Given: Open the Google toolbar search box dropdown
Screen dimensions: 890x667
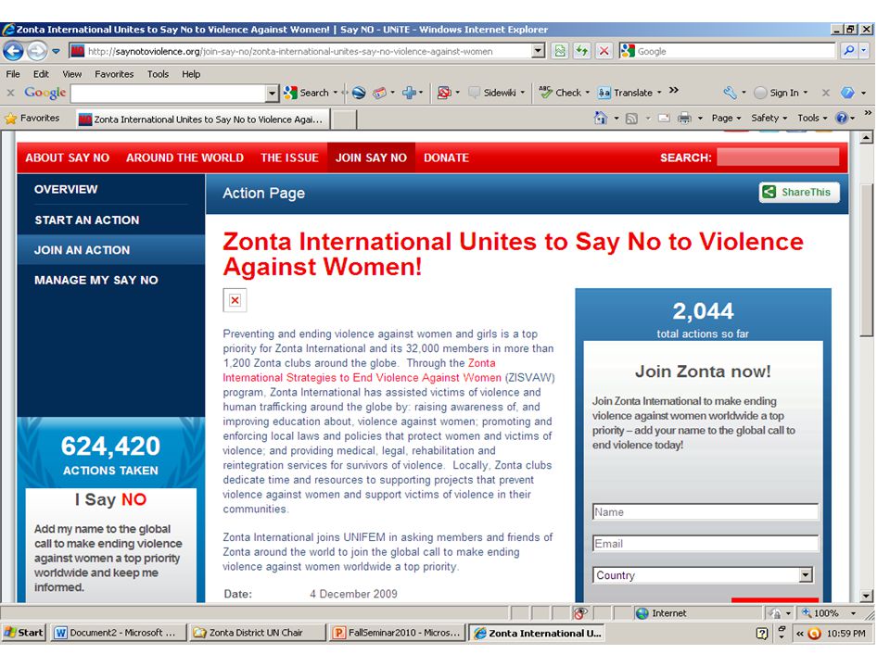Looking at the screenshot, I should (273, 93).
